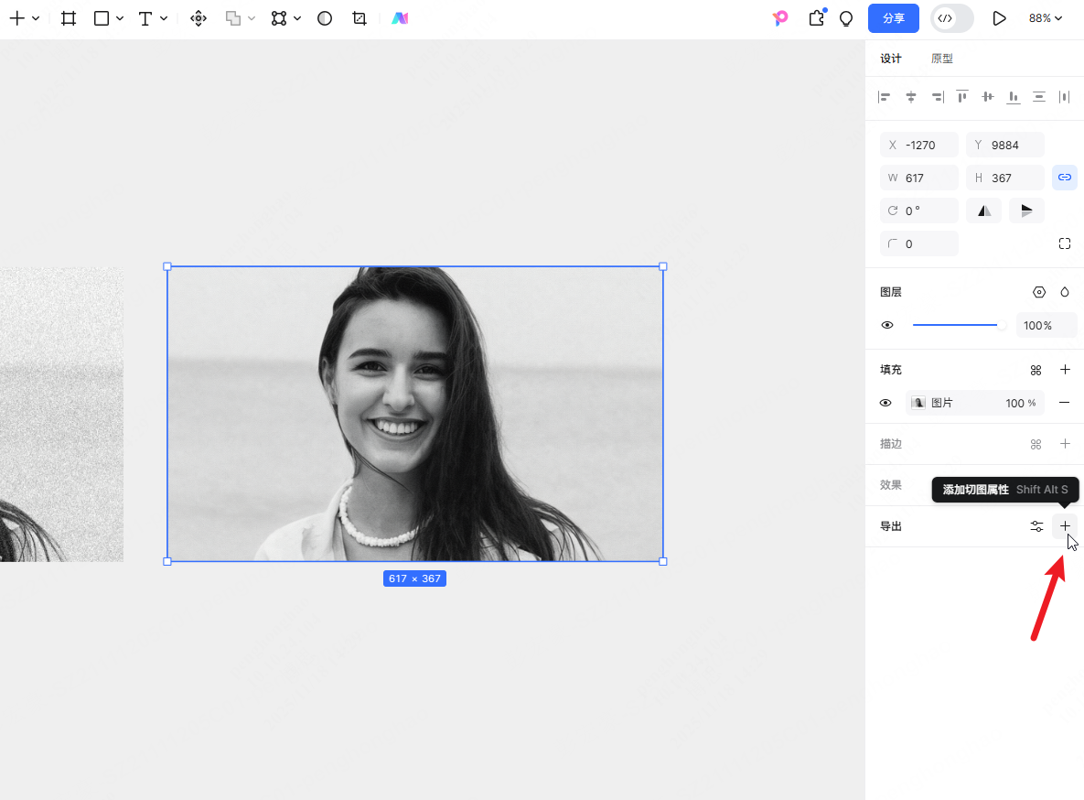Switch to the 原型 tab
Screen dimensions: 1084x800
pos(941,59)
